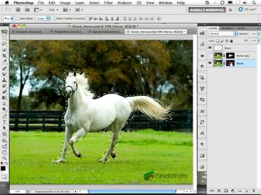Image resolution: width=261 pixels, height=195 pixels.
Task: Delete layer with the trash icon
Action: pos(253,191)
